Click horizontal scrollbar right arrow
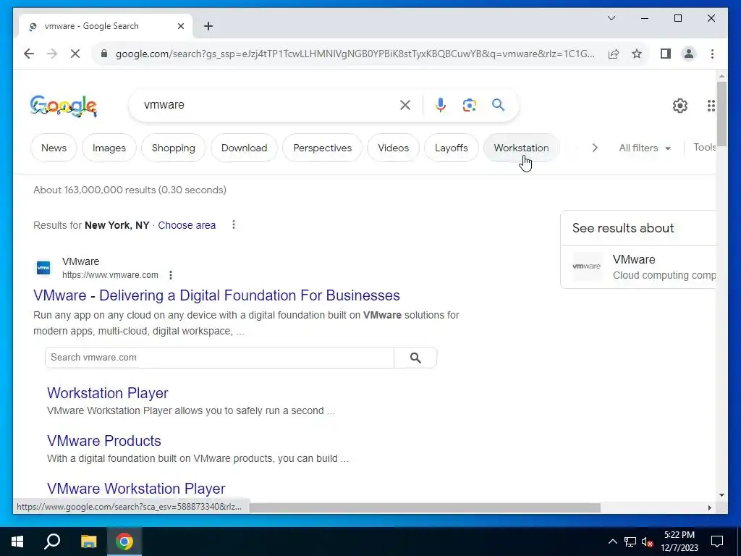The image size is (741, 556). click(x=709, y=507)
